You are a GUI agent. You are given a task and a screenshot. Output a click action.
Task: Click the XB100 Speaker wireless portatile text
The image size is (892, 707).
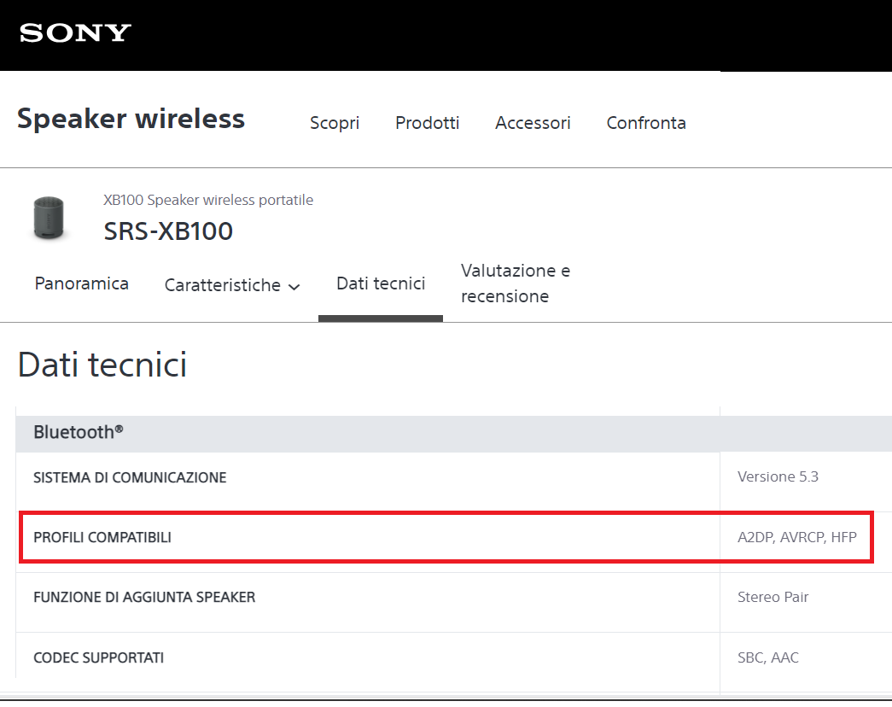(x=208, y=200)
